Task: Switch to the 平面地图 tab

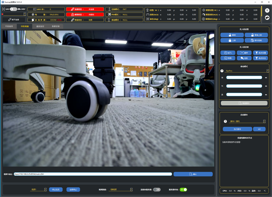Action: 9,26
